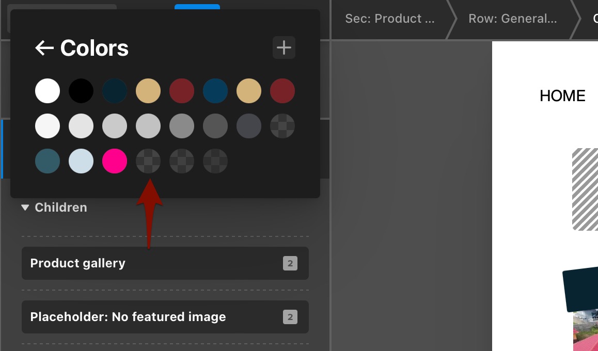This screenshot has width=598, height=351.
Task: Click the count badge on Placeholder row
Action: 290,317
